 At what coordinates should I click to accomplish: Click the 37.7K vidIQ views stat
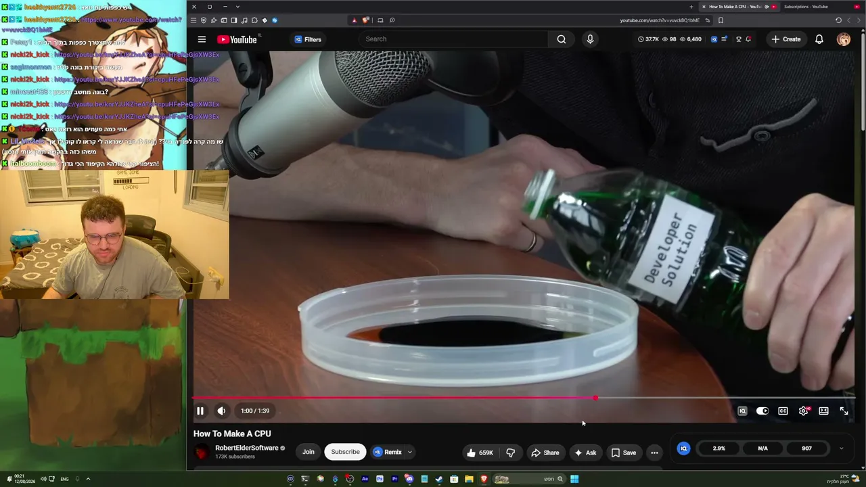648,39
